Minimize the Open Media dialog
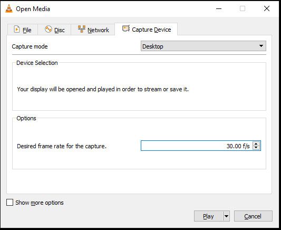 (219, 8)
